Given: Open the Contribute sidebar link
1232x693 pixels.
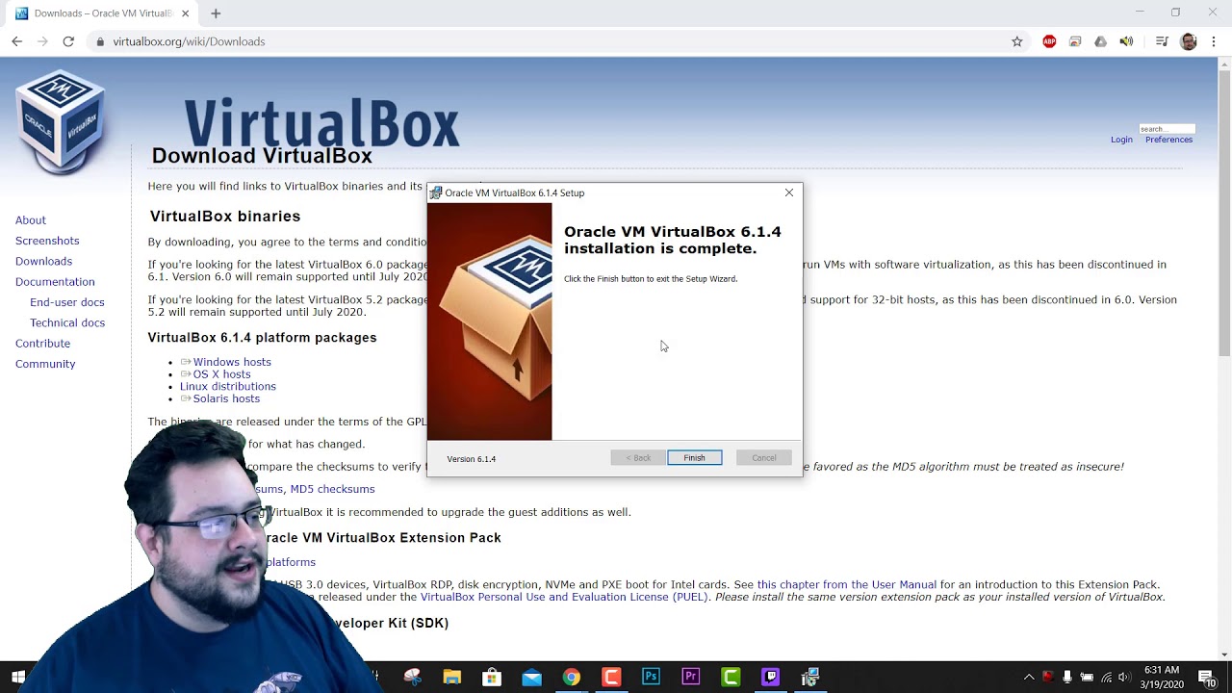Looking at the screenshot, I should (x=42, y=344).
